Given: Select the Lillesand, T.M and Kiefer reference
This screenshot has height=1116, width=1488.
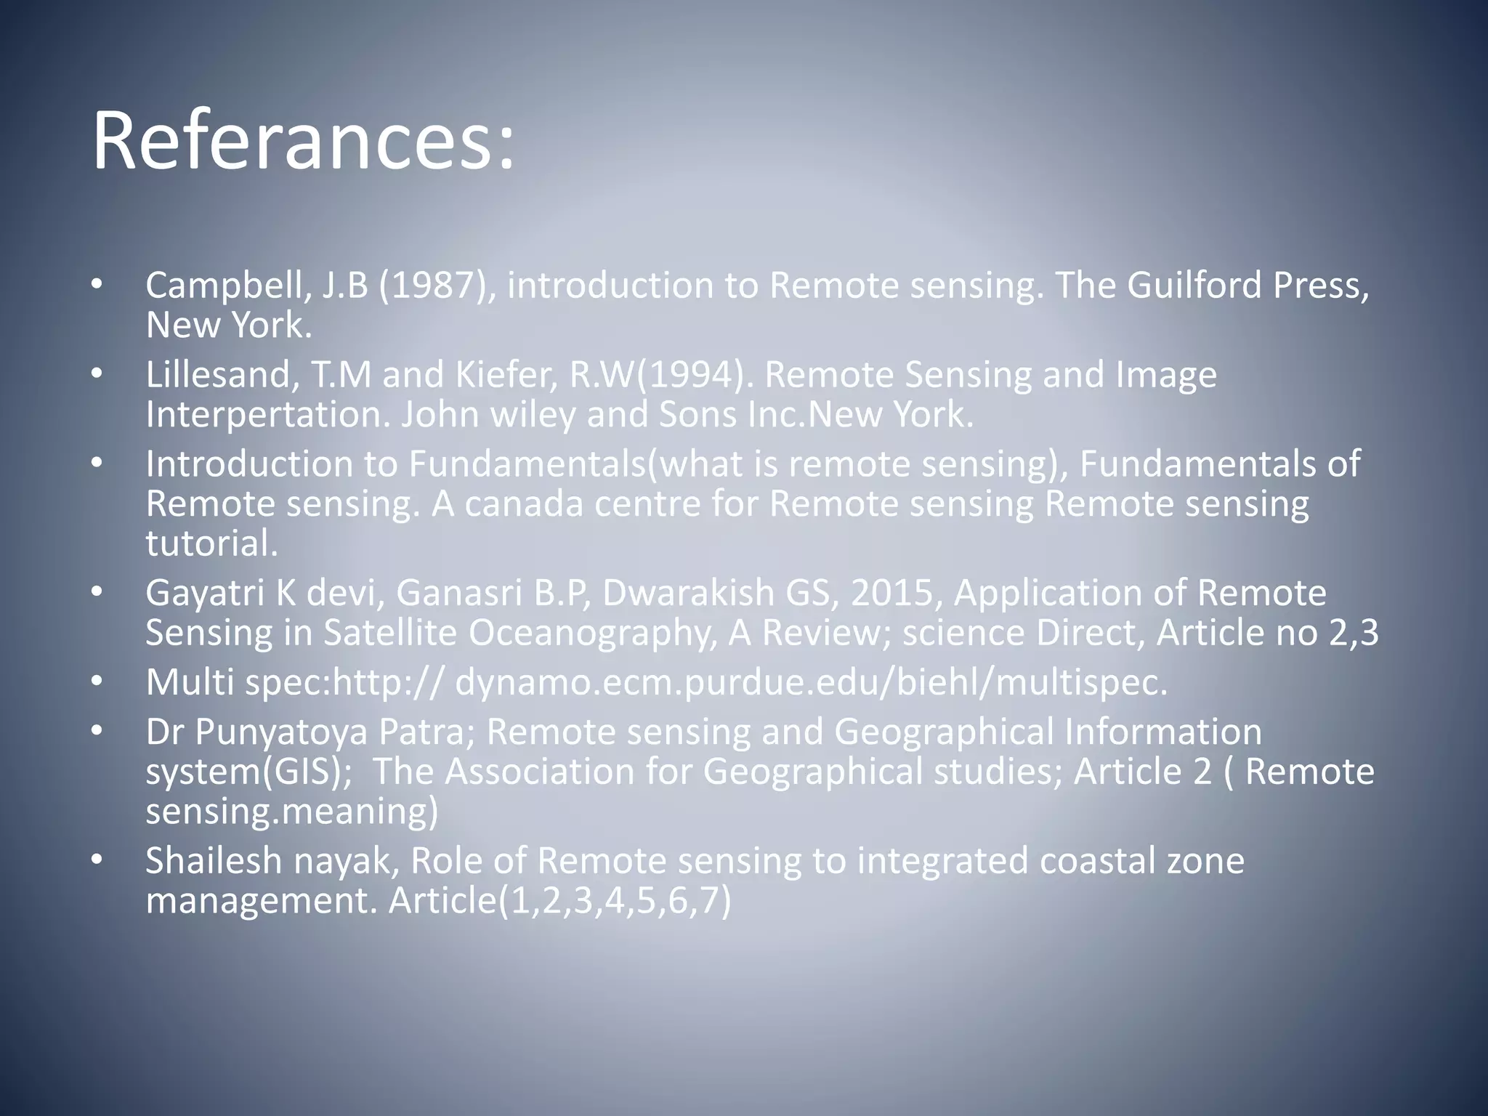Looking at the screenshot, I should pyautogui.click(x=681, y=395).
